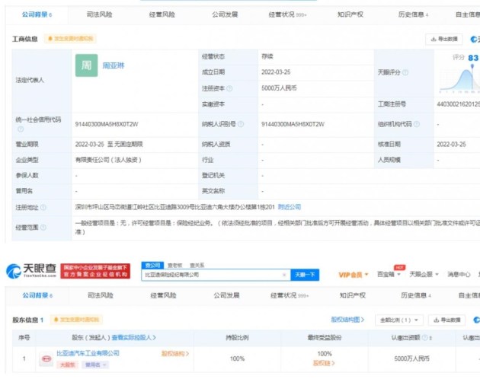This screenshot has height=379, width=480.
Task: Click the change-alert bell badge beside 股东信息
Action: coord(76,320)
